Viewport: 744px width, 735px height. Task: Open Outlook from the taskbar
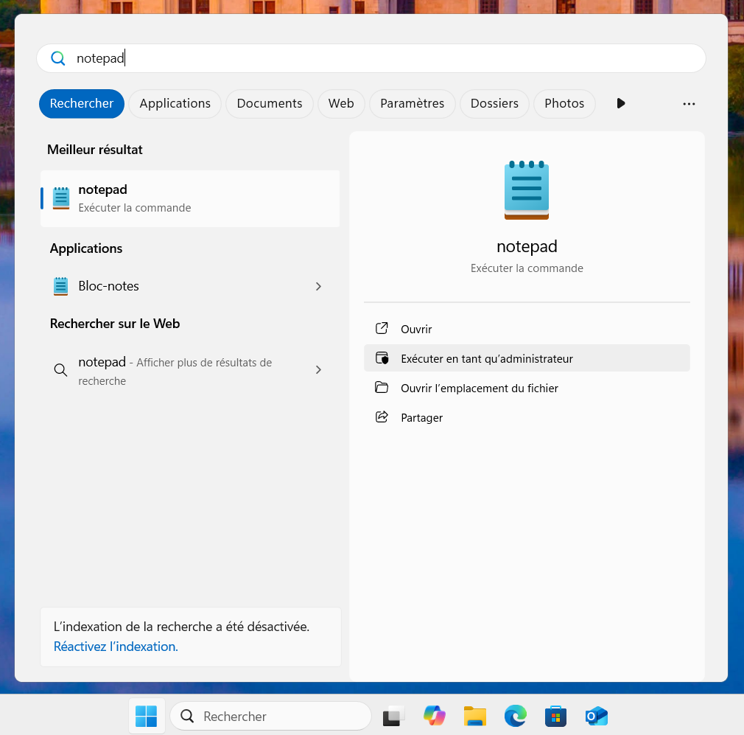pos(596,716)
